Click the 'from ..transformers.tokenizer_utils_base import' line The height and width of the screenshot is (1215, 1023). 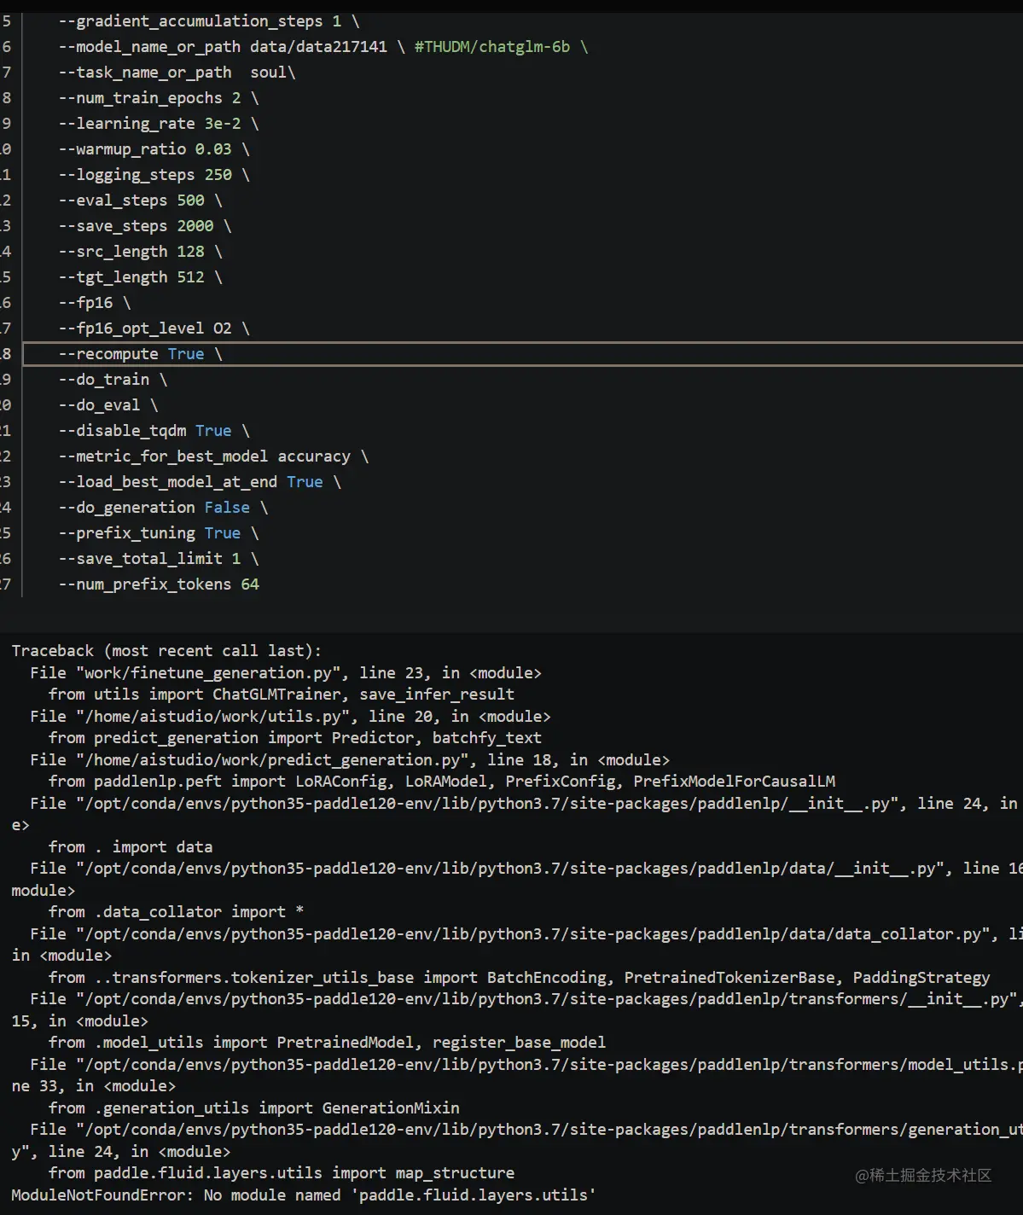pyautogui.click(x=520, y=977)
